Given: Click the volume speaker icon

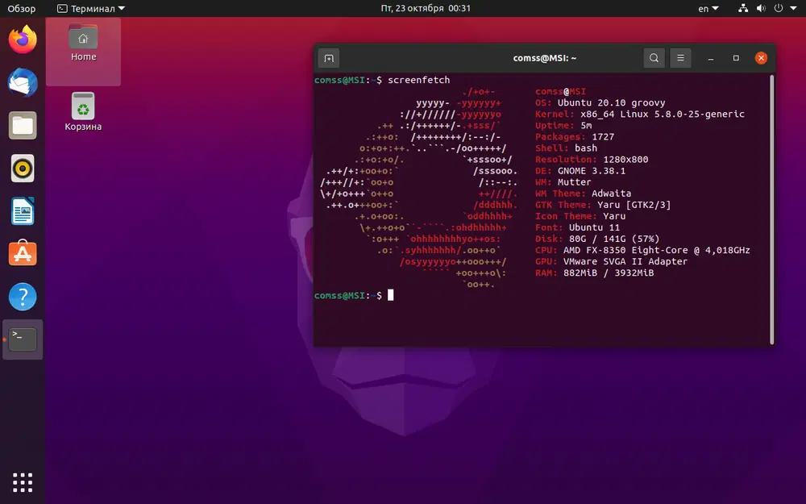Looking at the screenshot, I should point(762,8).
